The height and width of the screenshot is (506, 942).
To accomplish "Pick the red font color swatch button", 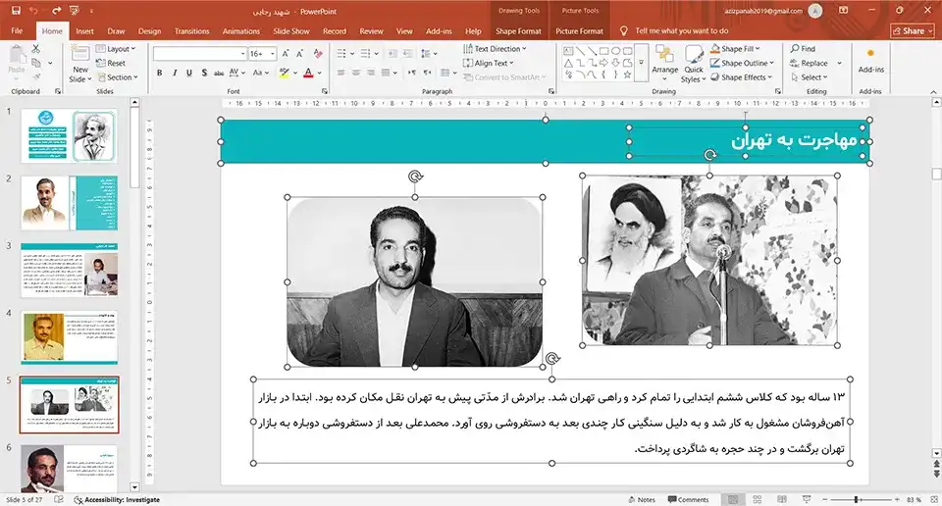I will tap(308, 73).
